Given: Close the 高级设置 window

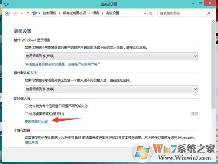Looking at the screenshot, I should [210, 3].
